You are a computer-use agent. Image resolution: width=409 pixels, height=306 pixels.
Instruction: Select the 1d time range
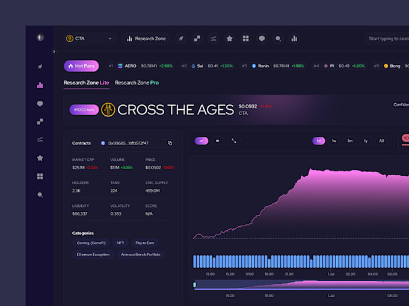point(319,141)
